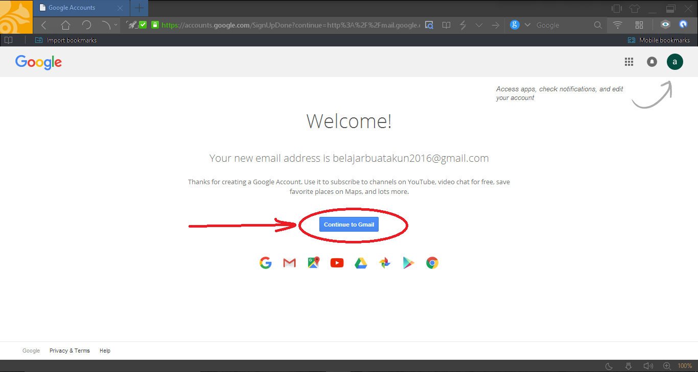Viewport: 698px width, 372px height.
Task: Click the zoom magnifier plus icon
Action: click(x=667, y=366)
